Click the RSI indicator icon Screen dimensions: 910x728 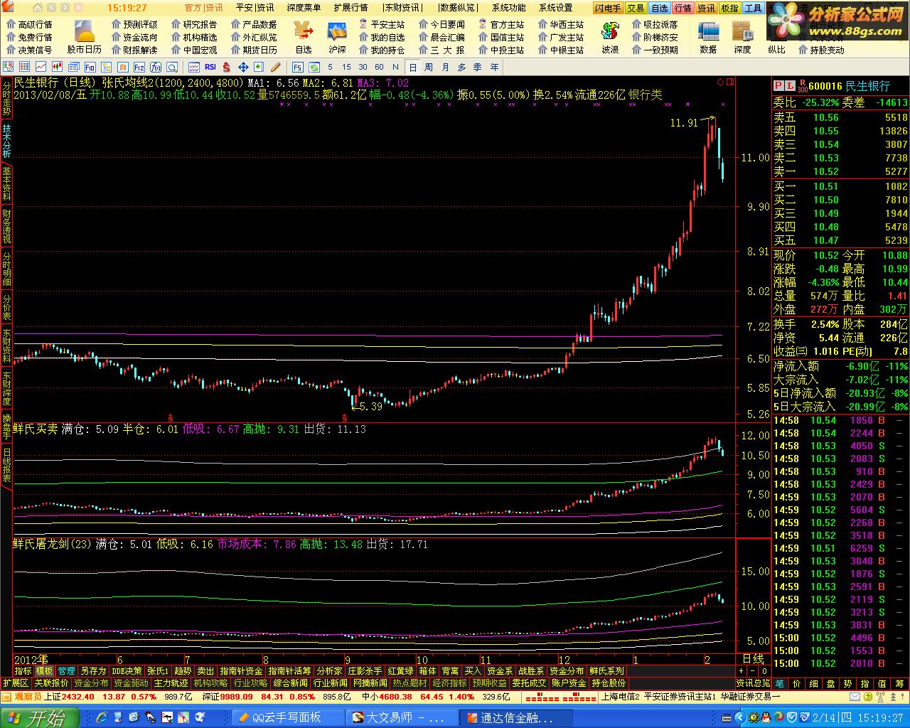[x=210, y=67]
